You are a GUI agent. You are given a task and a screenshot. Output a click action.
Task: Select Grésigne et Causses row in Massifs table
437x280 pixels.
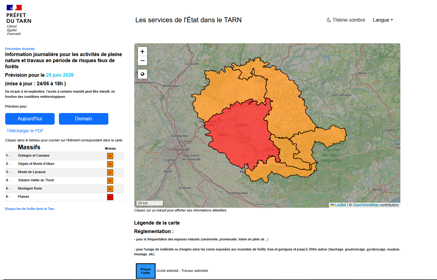click(x=64, y=156)
